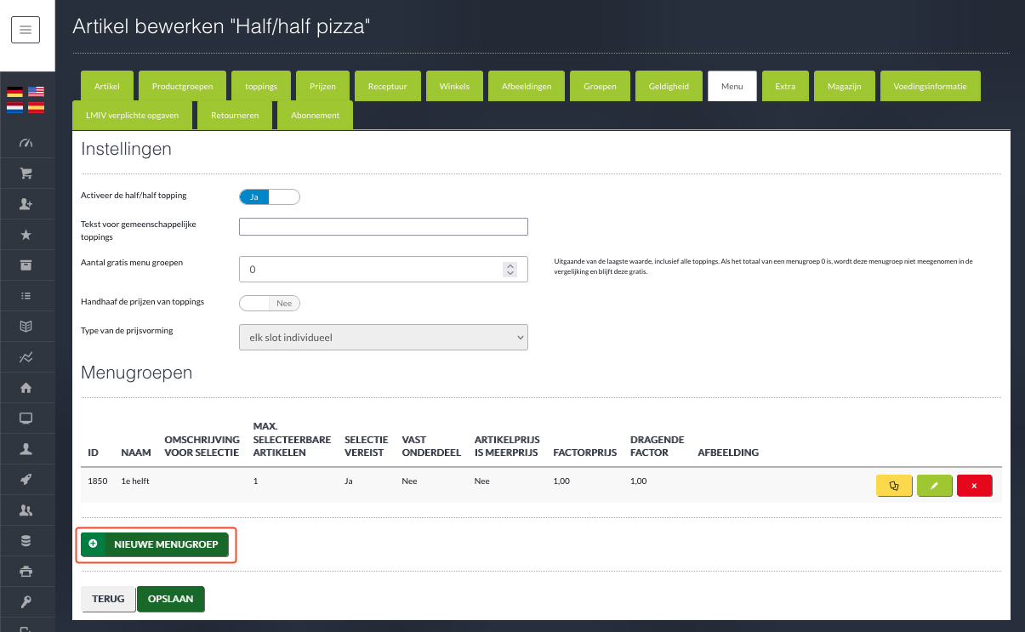Viewport: 1025px width, 632px height.
Task: Click ID cell '1850' in menu groups table
Action: click(98, 481)
